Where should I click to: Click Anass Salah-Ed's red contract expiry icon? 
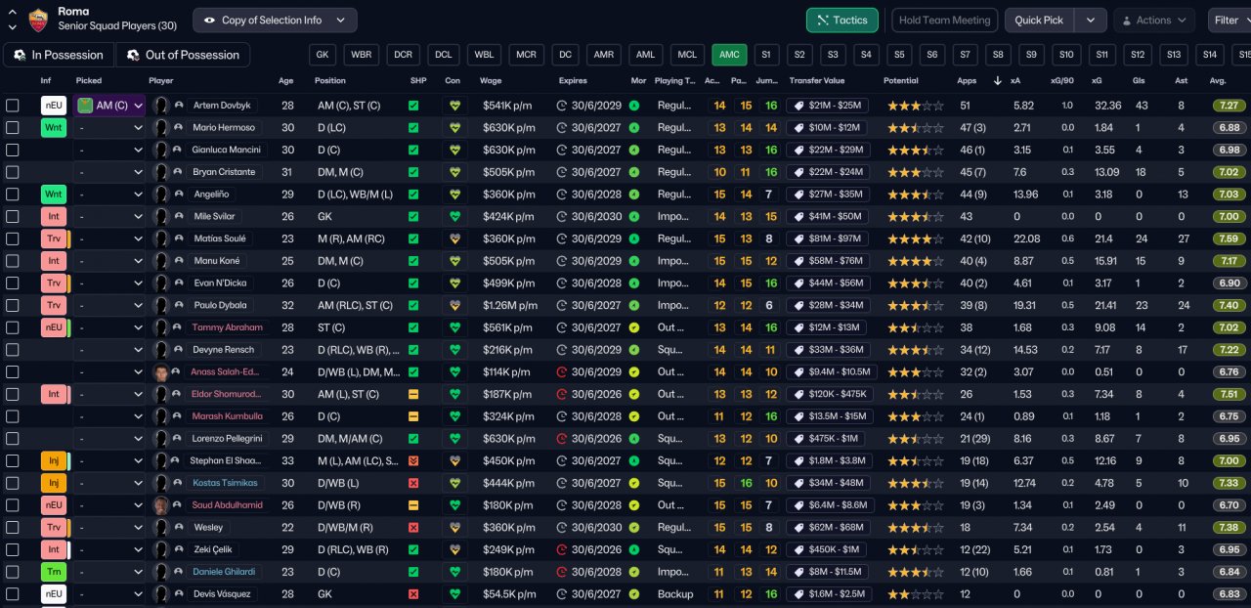click(x=562, y=371)
